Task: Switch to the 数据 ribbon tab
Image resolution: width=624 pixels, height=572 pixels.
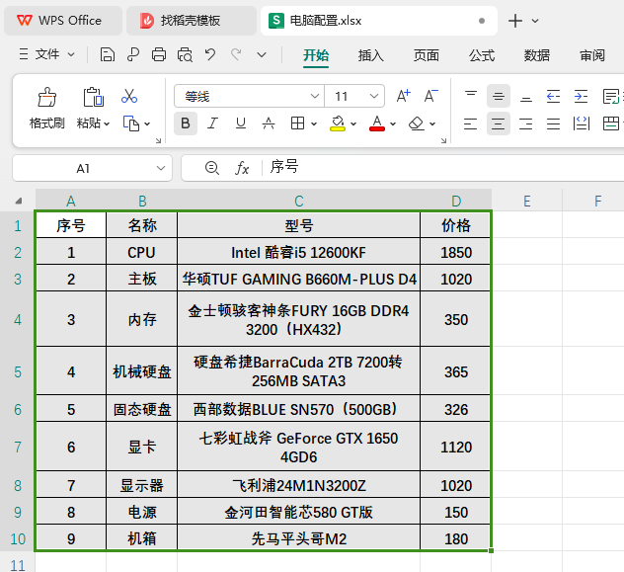Action: 537,55
